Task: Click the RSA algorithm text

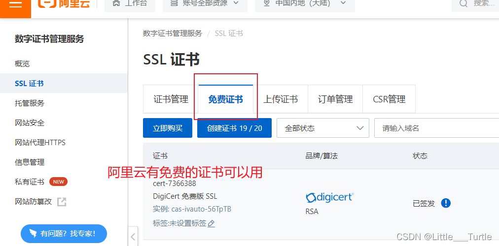Action: point(312,212)
